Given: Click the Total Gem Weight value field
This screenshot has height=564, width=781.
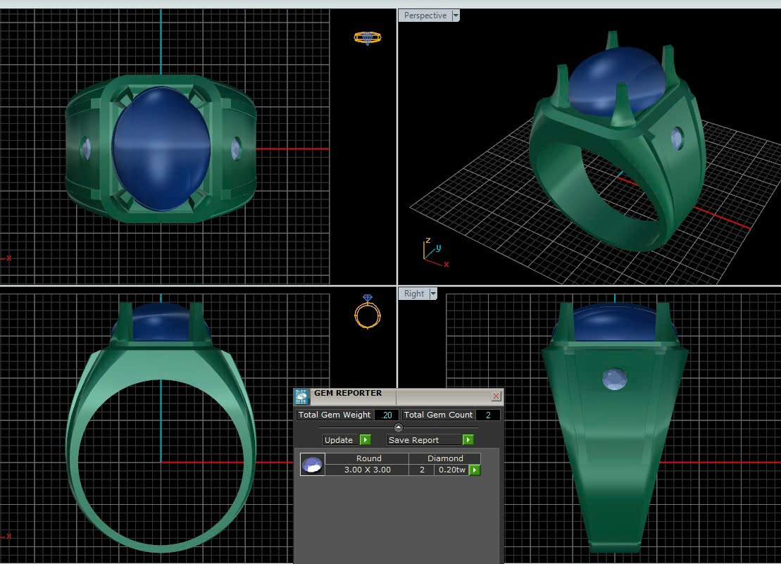Looking at the screenshot, I should coord(387,415).
